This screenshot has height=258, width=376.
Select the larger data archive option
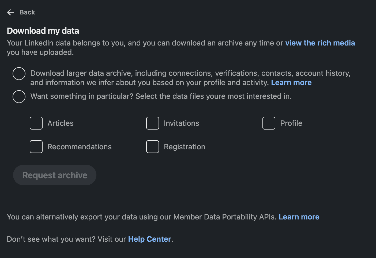pos(19,73)
